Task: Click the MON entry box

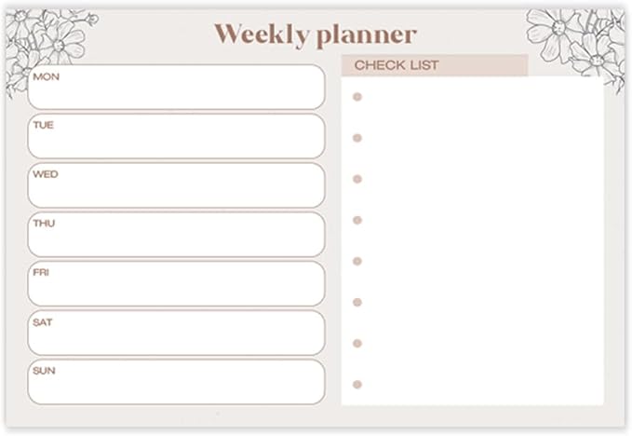Action: tap(176, 87)
